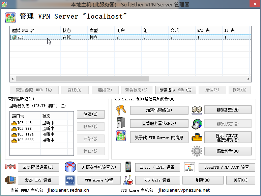Click the gear icon beside 编辑设置

[197, 151]
